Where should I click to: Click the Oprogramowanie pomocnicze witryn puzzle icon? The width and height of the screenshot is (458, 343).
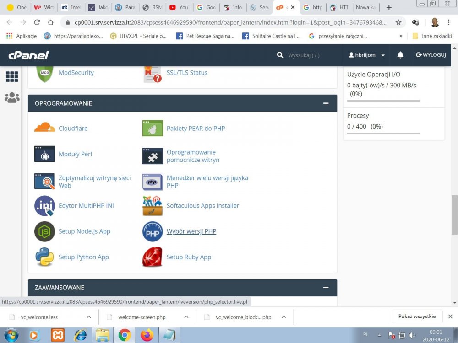point(152,156)
